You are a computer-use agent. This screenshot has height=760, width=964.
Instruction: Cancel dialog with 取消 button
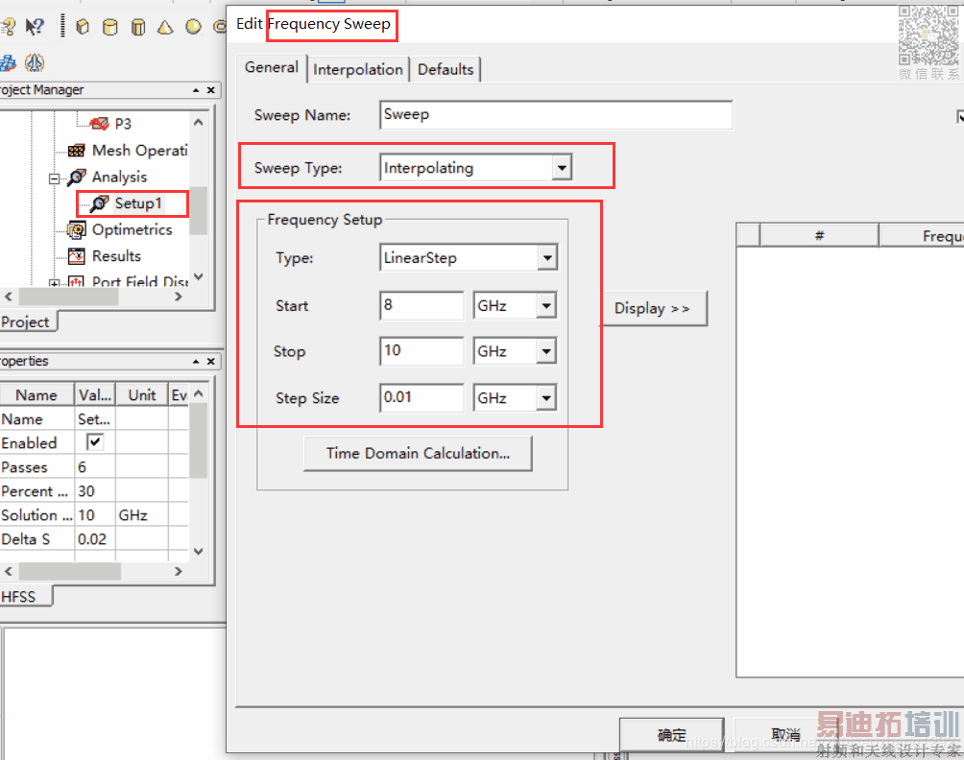[785, 735]
